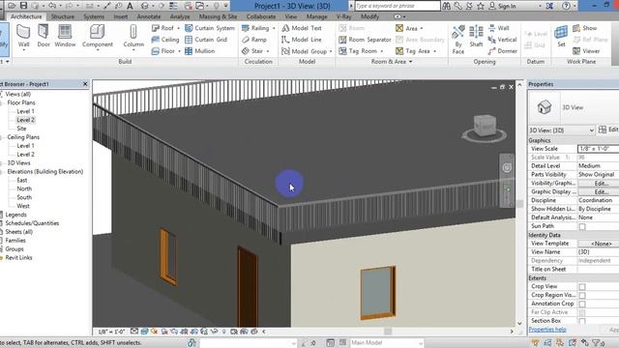Select the Mullion tool

200,51
